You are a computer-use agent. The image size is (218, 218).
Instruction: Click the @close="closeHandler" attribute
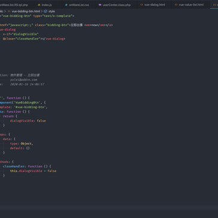(22, 39)
